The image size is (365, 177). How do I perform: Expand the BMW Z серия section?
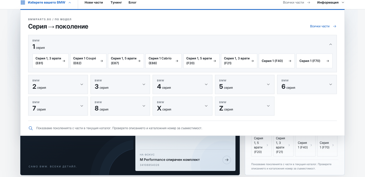coord(245,106)
